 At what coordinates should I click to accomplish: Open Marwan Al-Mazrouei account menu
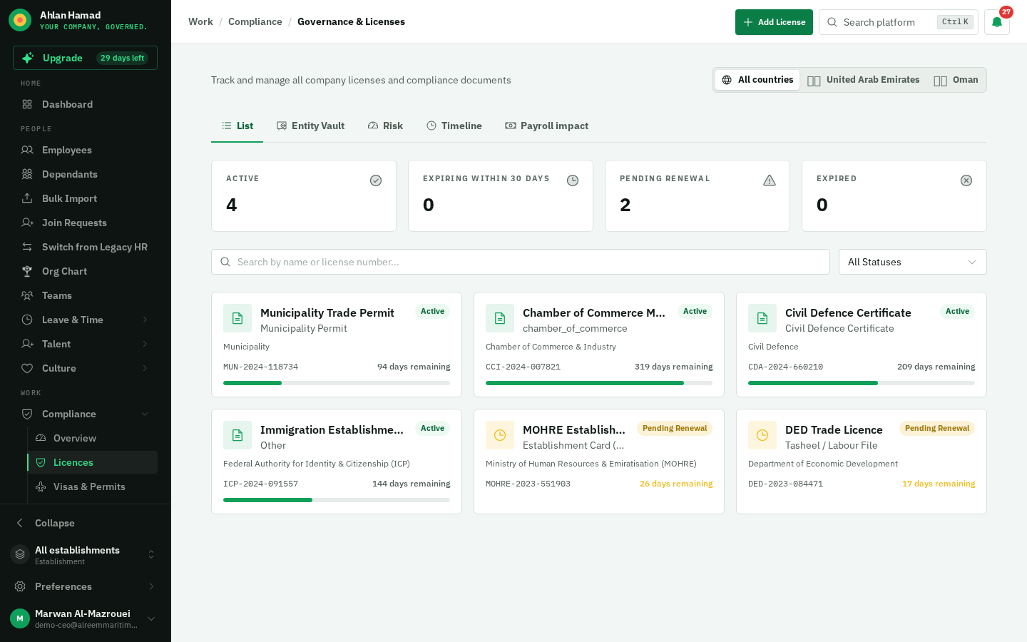(x=86, y=618)
